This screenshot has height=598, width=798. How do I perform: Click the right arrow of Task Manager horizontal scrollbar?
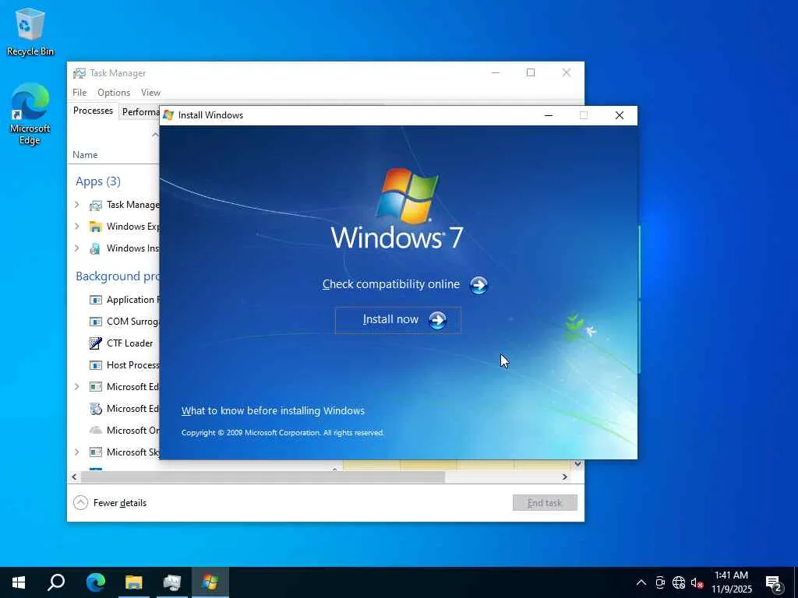[564, 477]
